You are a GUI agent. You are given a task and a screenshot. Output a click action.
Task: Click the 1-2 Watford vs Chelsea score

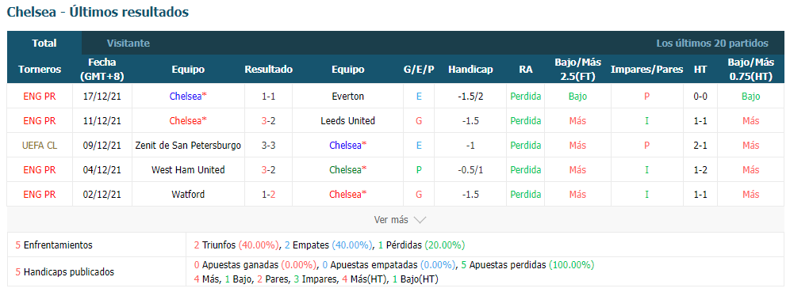coord(269,194)
